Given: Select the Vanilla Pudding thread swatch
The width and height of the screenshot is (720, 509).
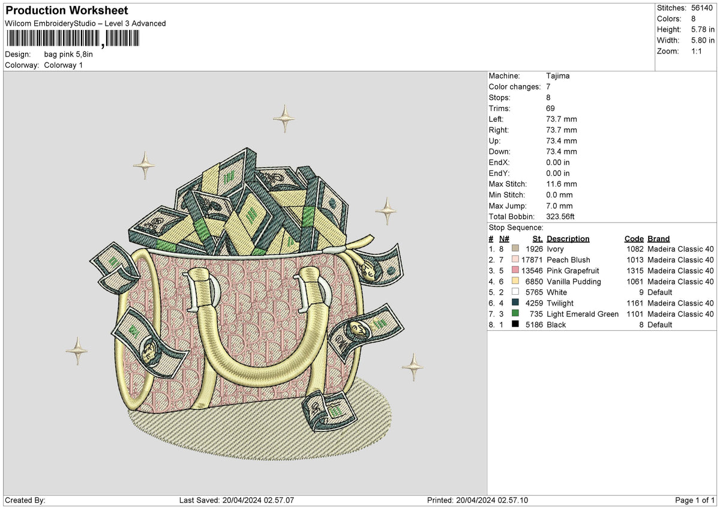Looking at the screenshot, I should pyautogui.click(x=515, y=282).
